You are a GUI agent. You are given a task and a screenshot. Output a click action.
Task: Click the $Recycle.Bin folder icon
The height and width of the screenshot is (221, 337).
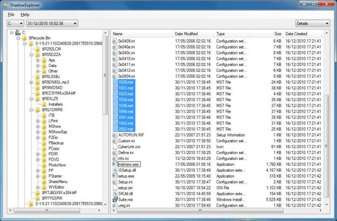click(x=24, y=38)
